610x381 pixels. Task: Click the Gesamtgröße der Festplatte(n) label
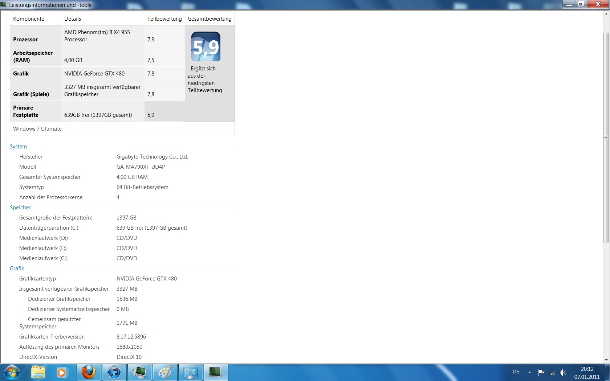point(56,218)
